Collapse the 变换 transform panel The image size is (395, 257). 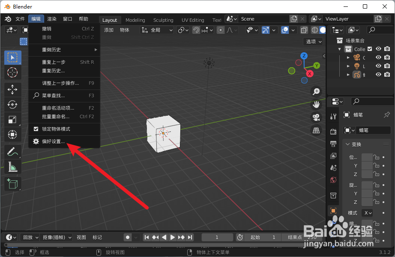[x=347, y=144]
